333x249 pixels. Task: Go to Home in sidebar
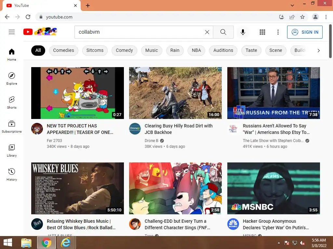click(12, 54)
